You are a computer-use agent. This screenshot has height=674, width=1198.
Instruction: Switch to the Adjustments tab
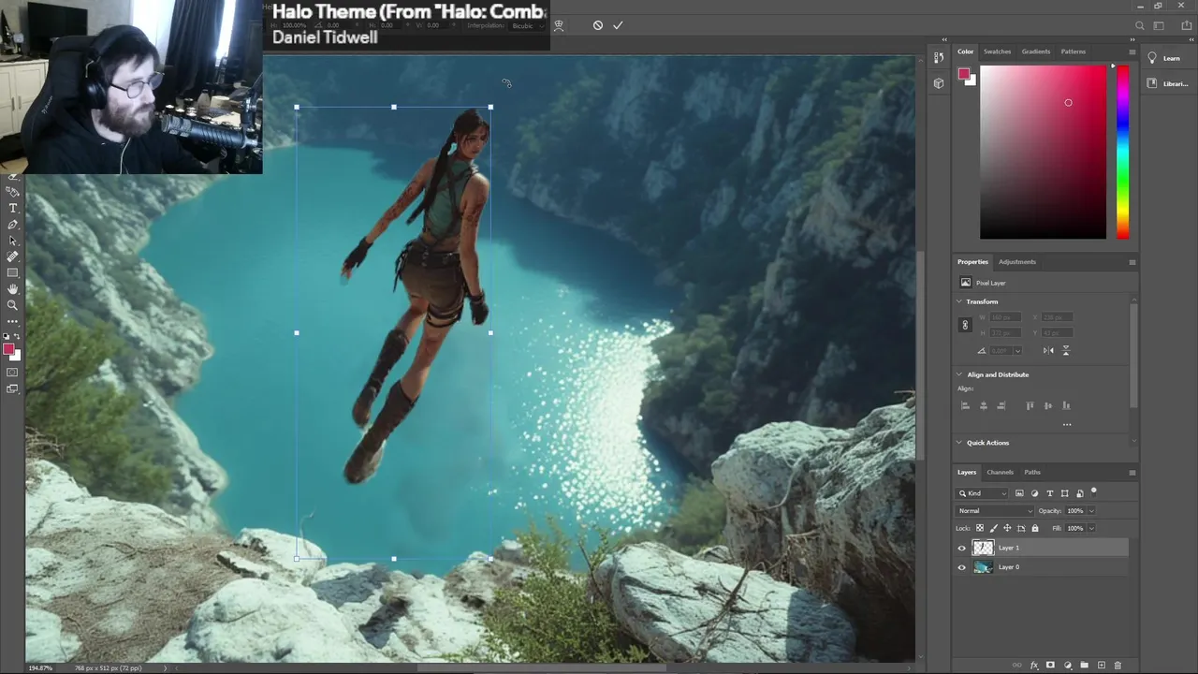click(x=1017, y=262)
